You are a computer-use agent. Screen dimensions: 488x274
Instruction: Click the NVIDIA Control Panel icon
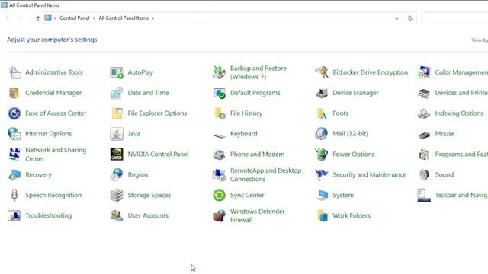pyautogui.click(x=117, y=155)
